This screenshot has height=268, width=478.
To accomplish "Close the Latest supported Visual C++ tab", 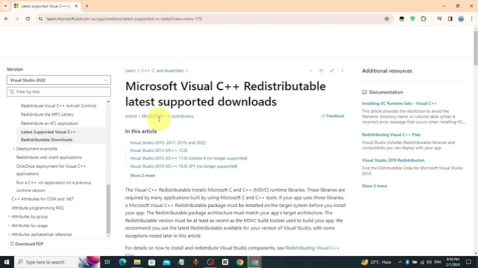I will pos(76,6).
